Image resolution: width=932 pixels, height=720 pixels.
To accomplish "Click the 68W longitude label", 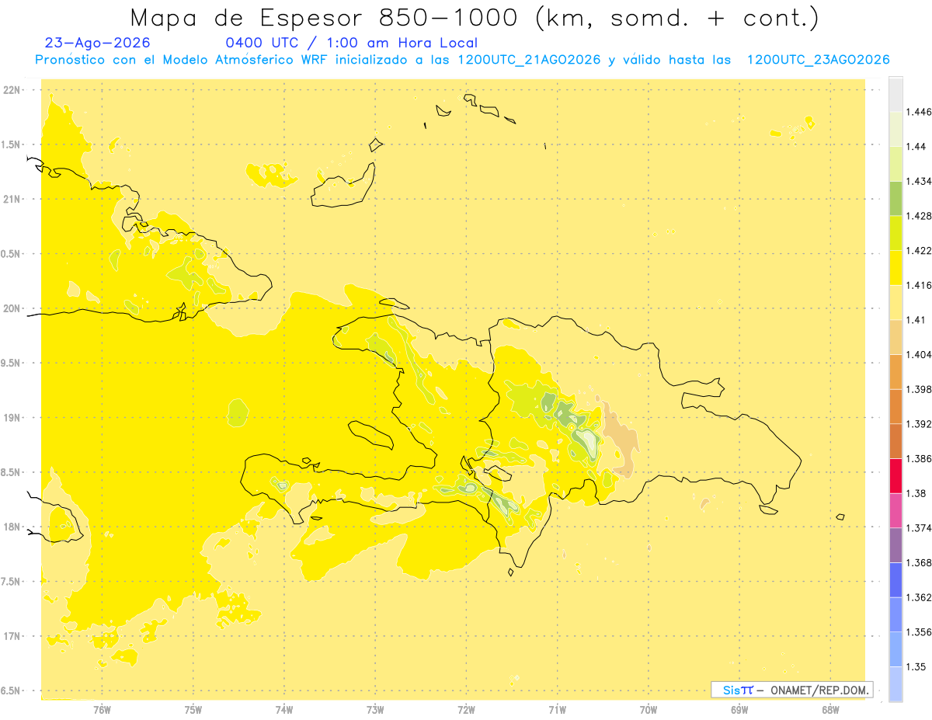I will [x=830, y=710].
